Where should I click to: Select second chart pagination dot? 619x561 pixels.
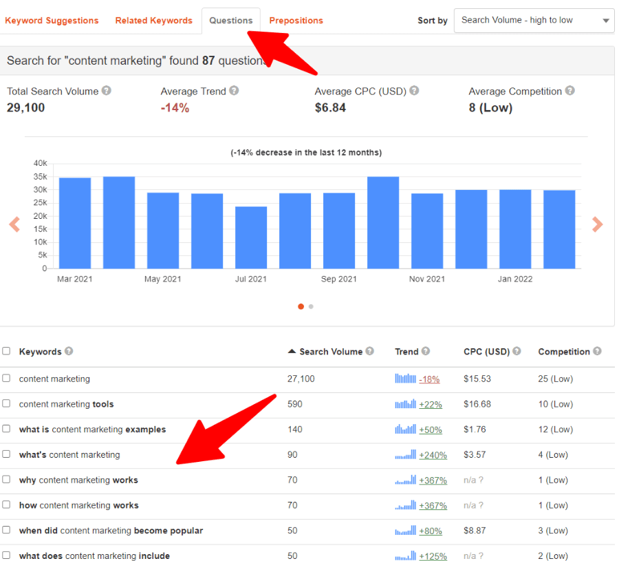tap(311, 306)
